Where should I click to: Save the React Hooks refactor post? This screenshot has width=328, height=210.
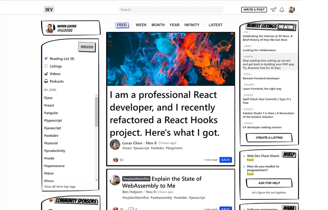pos(225,160)
